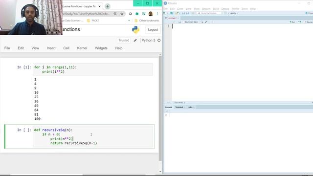Click inside the for-loop code cell In [1]
313x176 pixels.
(x=93, y=69)
